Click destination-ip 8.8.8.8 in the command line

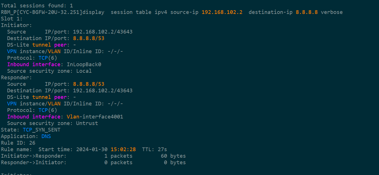click(307, 12)
